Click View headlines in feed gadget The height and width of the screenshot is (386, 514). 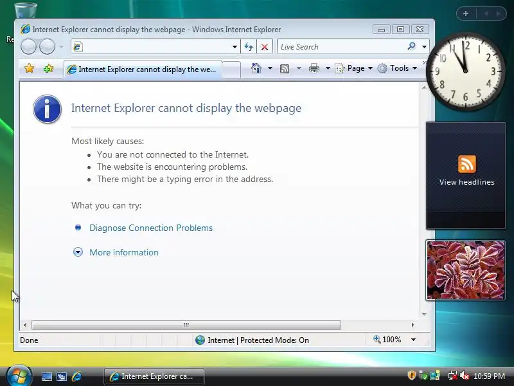coord(467,182)
